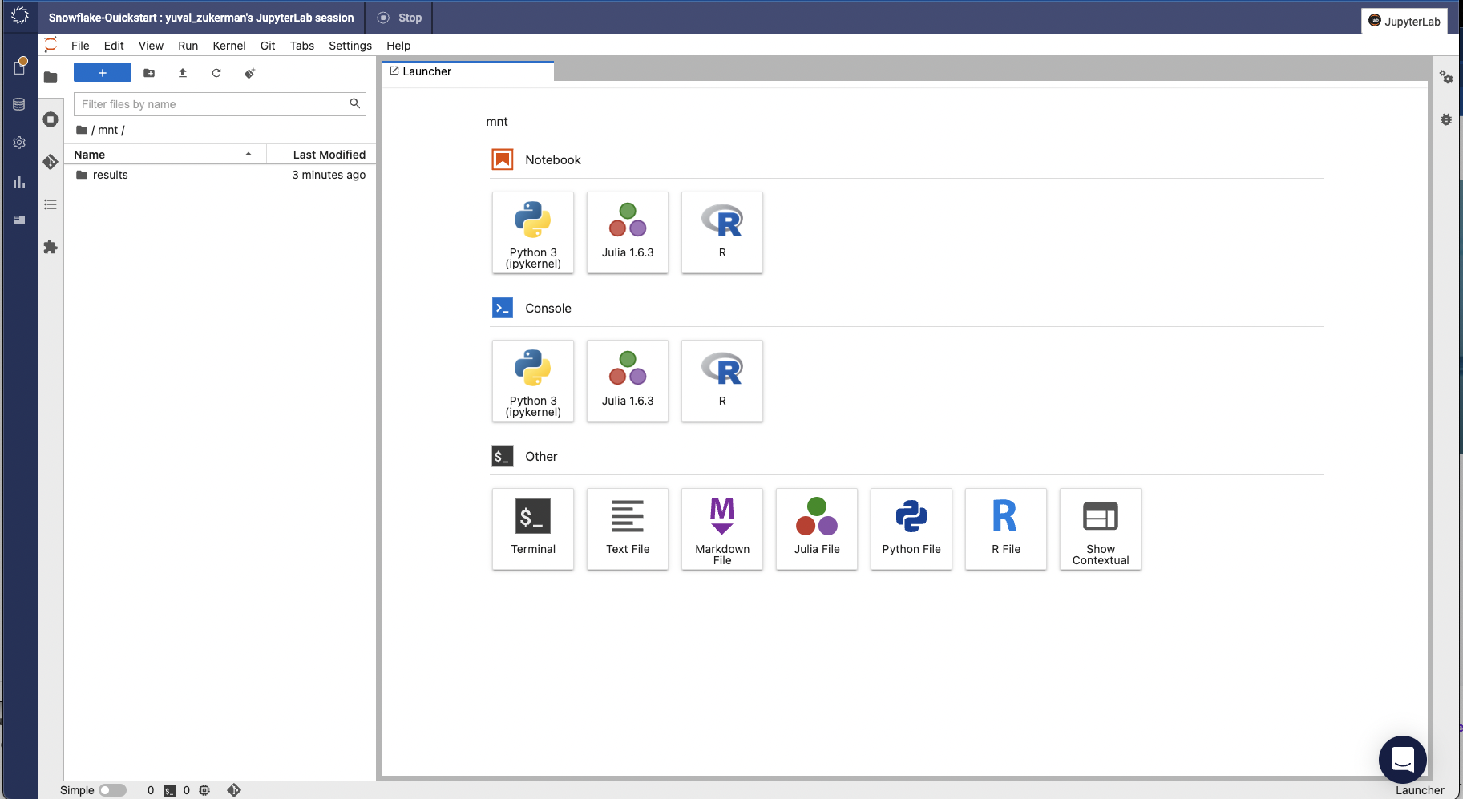Image resolution: width=1463 pixels, height=799 pixels.
Task: Click the new folder icon
Action: click(149, 73)
